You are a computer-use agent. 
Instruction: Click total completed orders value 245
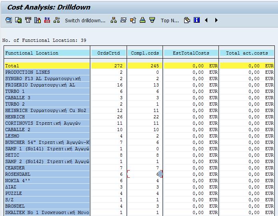[x=155, y=66]
